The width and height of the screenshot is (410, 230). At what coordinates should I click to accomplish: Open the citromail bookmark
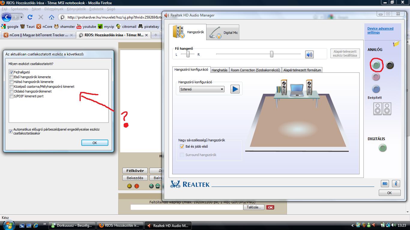[126, 26]
